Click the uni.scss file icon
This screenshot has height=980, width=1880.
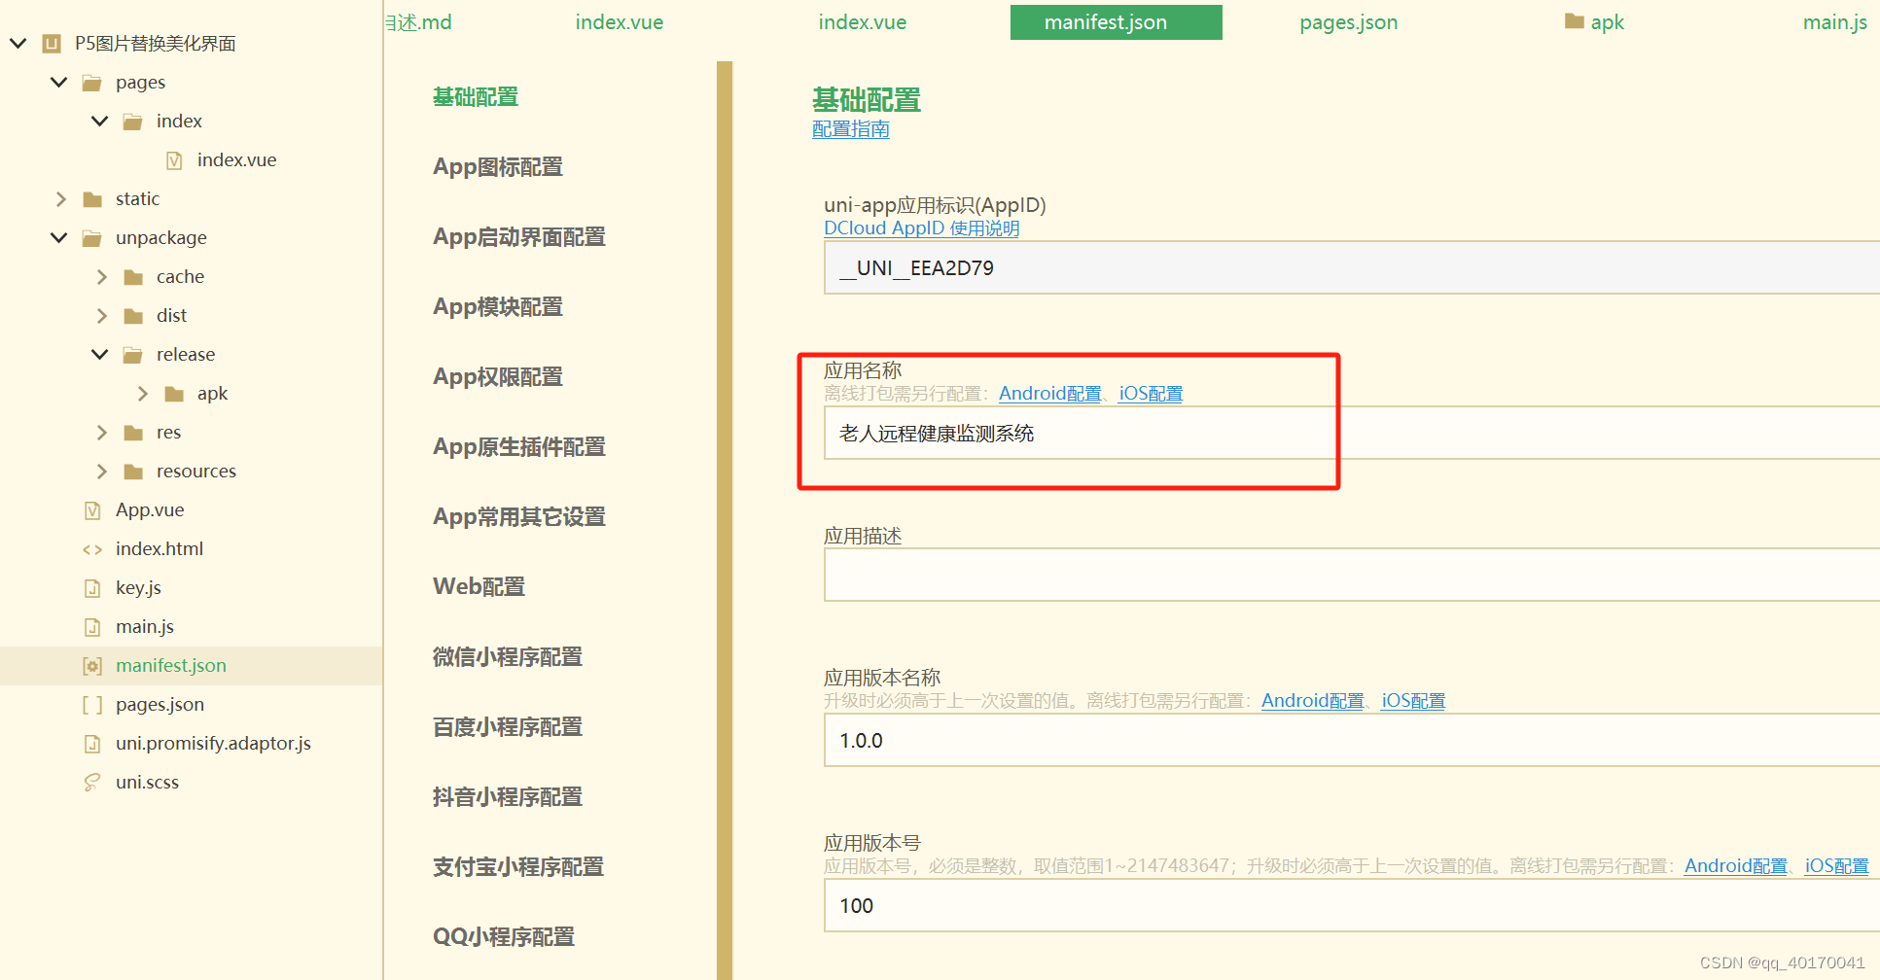pyautogui.click(x=92, y=783)
